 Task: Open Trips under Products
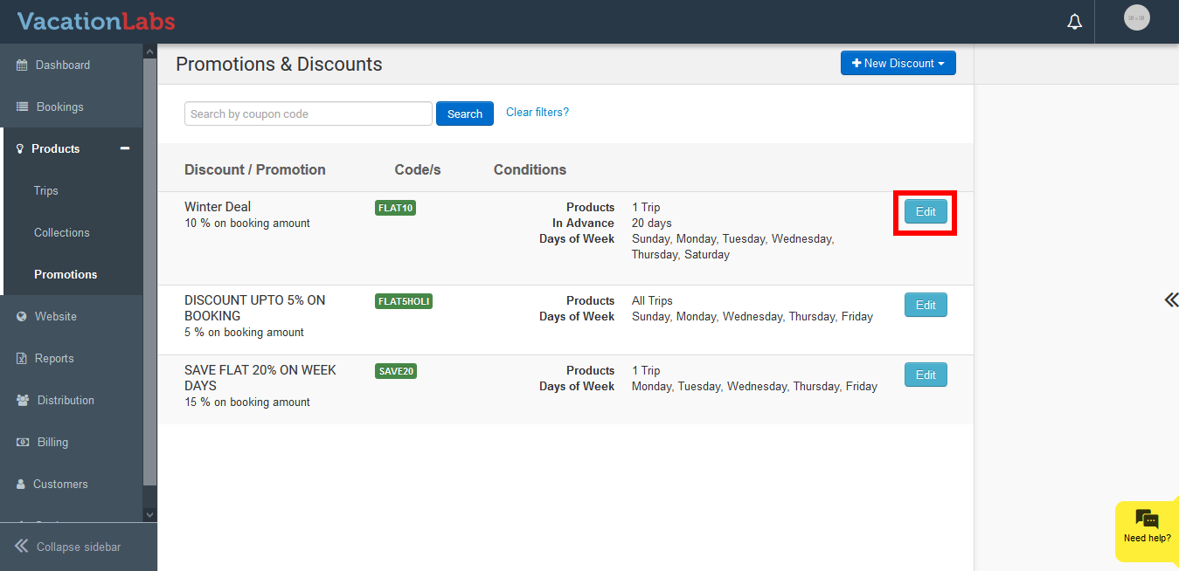click(46, 191)
